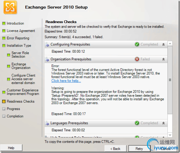The height and width of the screenshot is (153, 180).
Task: Click green check icon for Configuring Prerequisites
Action: tap(137, 44)
